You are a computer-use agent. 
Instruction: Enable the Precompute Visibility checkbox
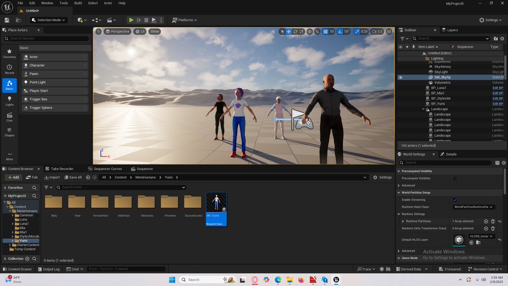coord(455,178)
